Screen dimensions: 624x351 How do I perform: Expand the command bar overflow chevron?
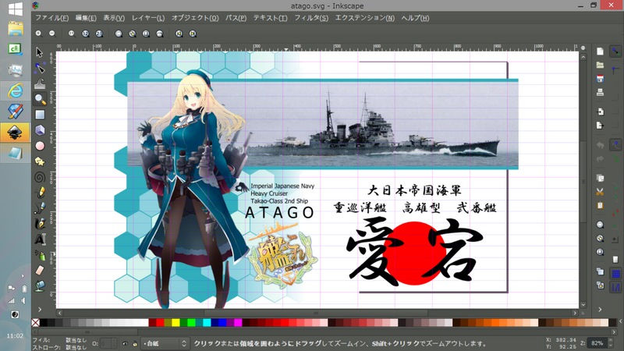[600, 309]
